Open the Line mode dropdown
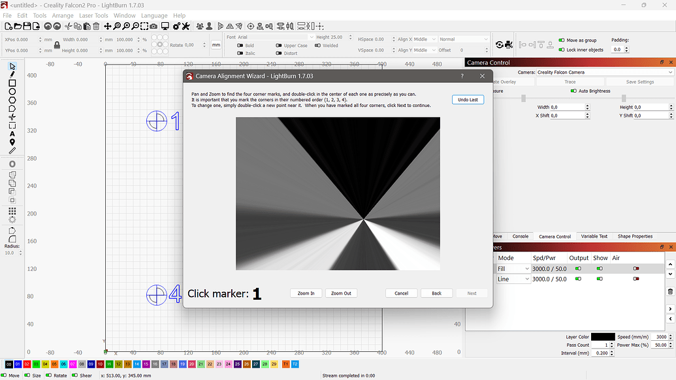This screenshot has width=676, height=380. (513, 279)
